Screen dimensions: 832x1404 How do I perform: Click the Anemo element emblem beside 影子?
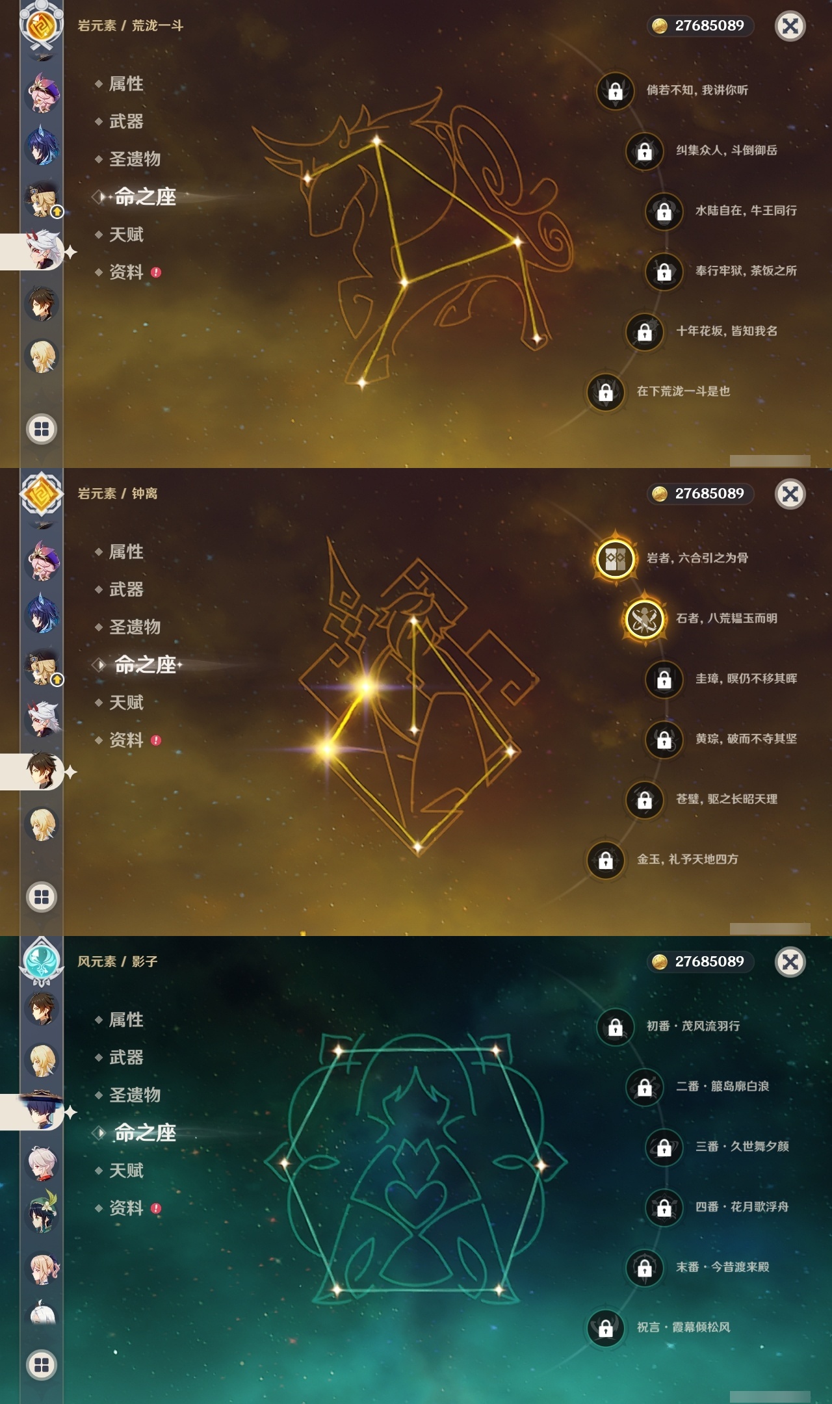[x=42, y=961]
